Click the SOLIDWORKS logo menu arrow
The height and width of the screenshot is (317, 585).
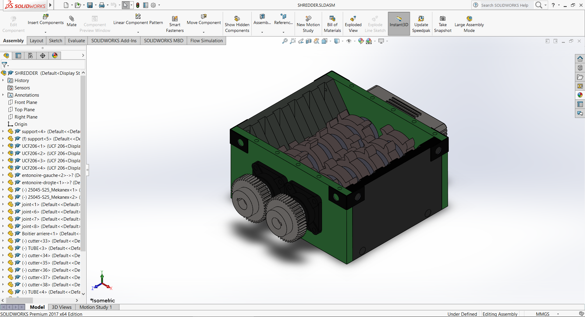pyautogui.click(x=50, y=5)
